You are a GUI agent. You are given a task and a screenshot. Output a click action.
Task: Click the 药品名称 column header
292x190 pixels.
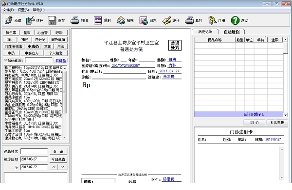[215, 40]
